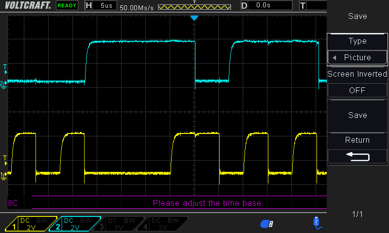Click the cyan channel 2 ground marker
This screenshot has height=233, width=389.
(x=4, y=84)
